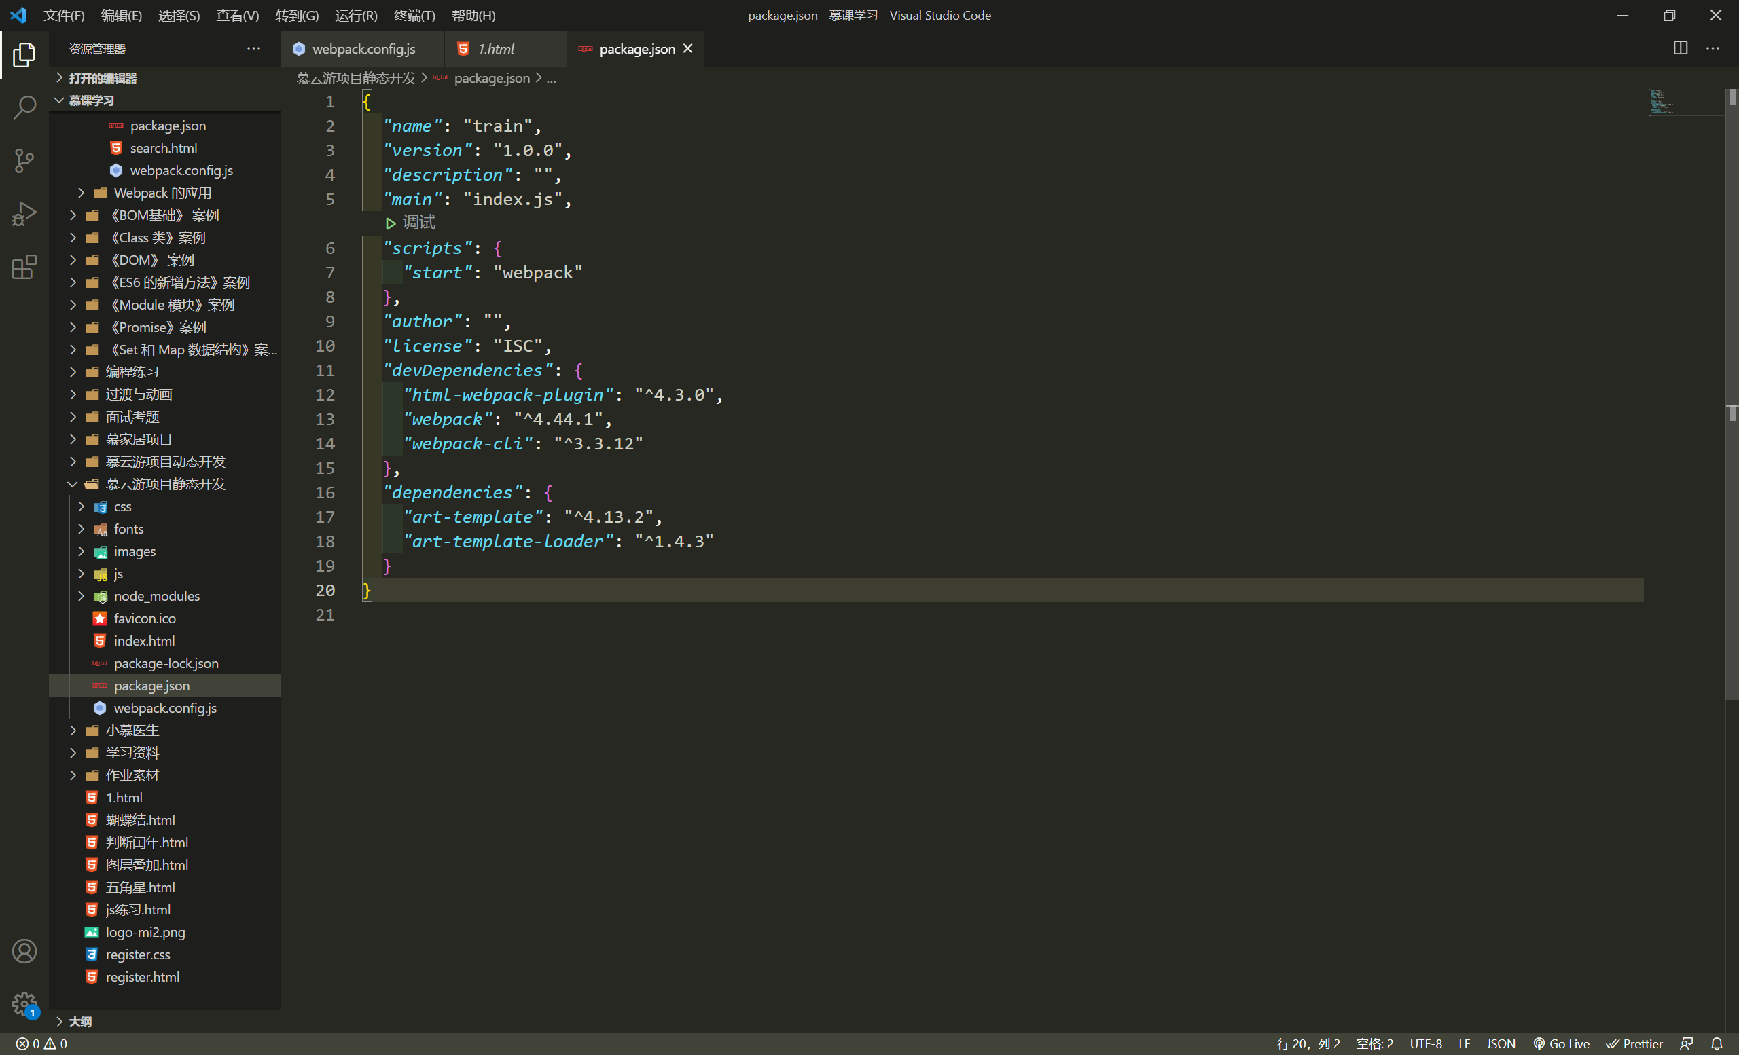Screen dimensions: 1739x1055
Task: Click the editor vertical scrollbar
Action: (x=1732, y=395)
